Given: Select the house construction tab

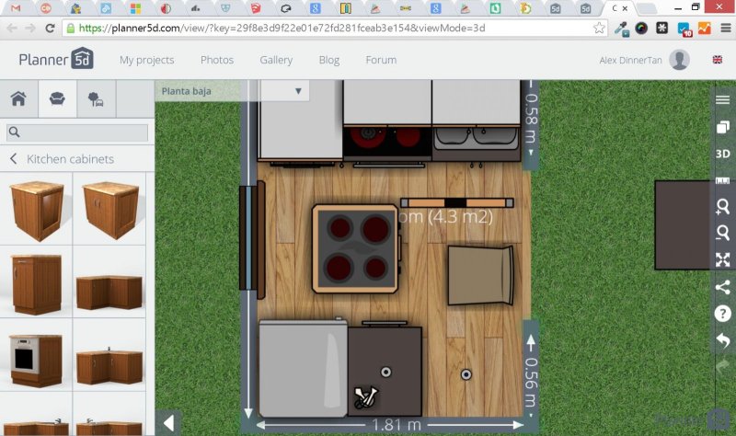Looking at the screenshot, I should [x=18, y=99].
